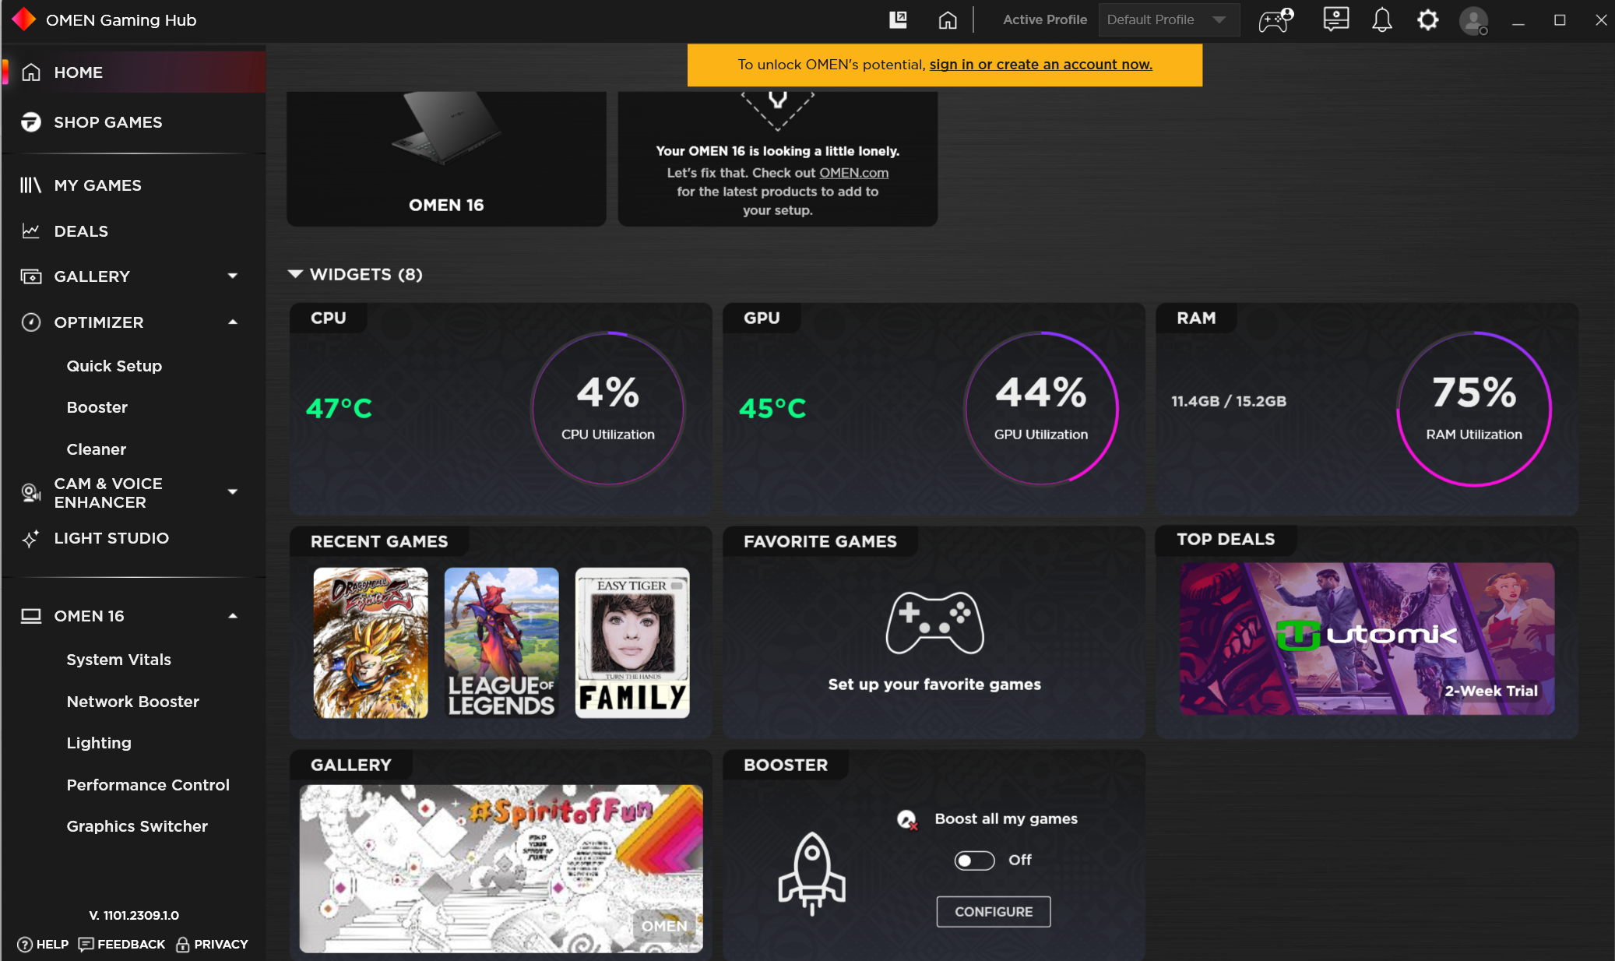
Task: Open the Dragon Ball FighterZ game thumbnail
Action: pos(371,643)
